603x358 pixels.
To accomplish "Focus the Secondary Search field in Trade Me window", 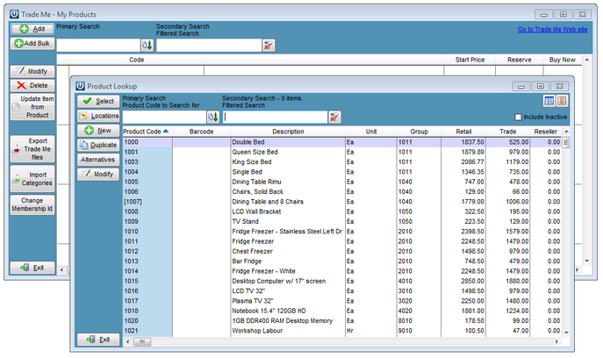I will [x=209, y=45].
